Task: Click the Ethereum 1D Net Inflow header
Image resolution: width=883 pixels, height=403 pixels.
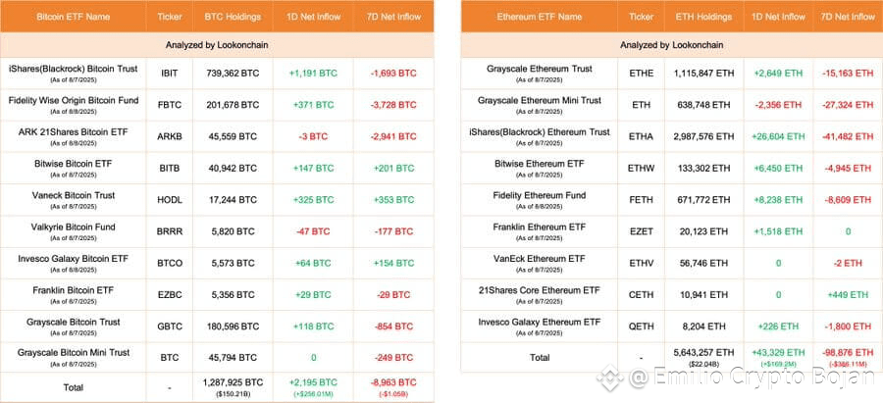Action: (778, 17)
